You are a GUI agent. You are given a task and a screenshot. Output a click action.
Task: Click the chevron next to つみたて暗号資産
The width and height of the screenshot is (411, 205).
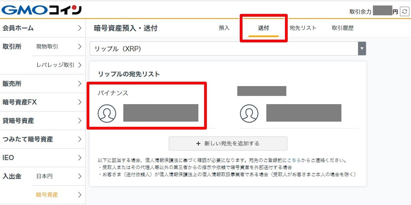coord(80,139)
